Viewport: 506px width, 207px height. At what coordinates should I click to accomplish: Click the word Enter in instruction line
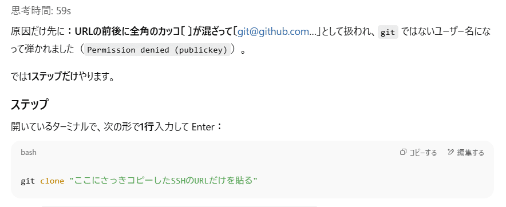(x=203, y=127)
